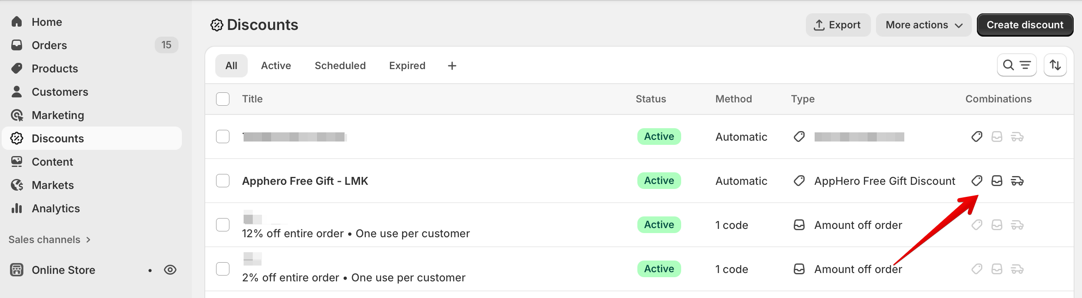Go to Customers in the sidebar

click(60, 92)
